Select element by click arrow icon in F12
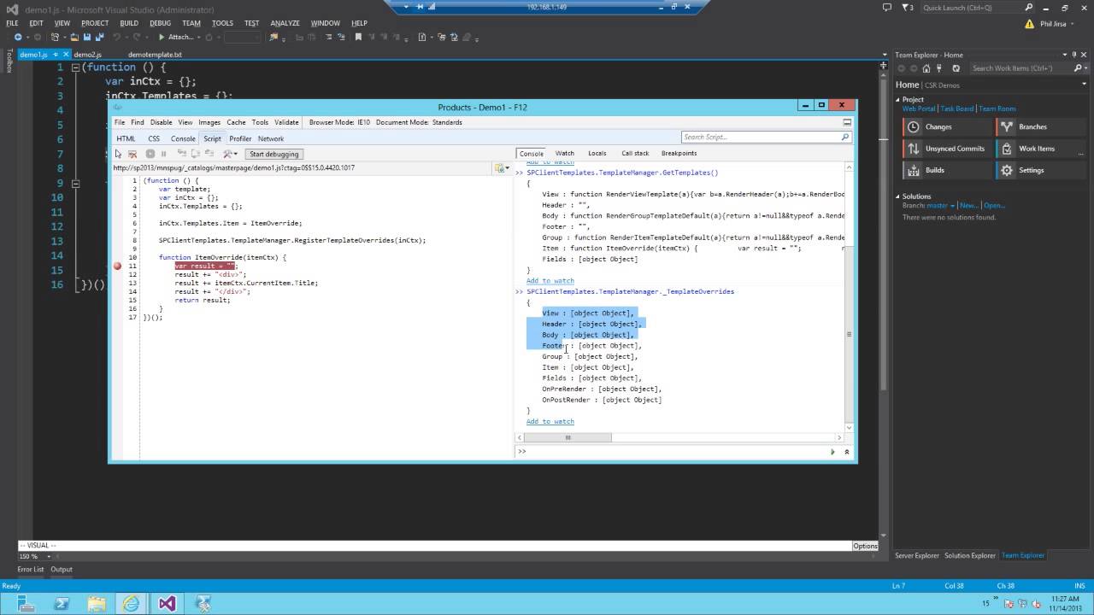1094x615 pixels. [x=119, y=154]
